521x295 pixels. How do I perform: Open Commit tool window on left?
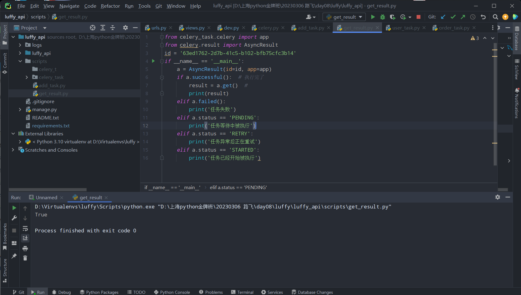[x=5, y=63]
